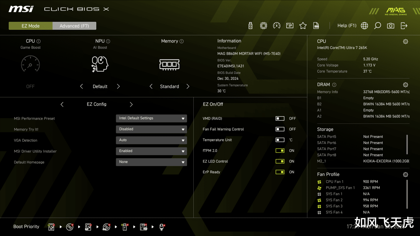
Task: Open Memory Try It! dropdown
Action: [x=151, y=129]
